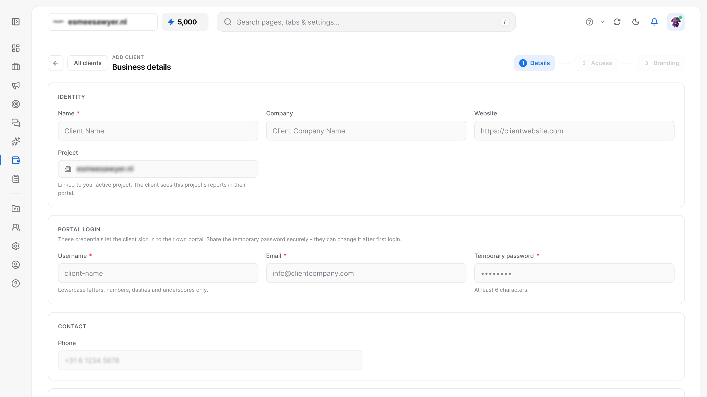
Task: Open the target goals icon
Action: pos(16,104)
